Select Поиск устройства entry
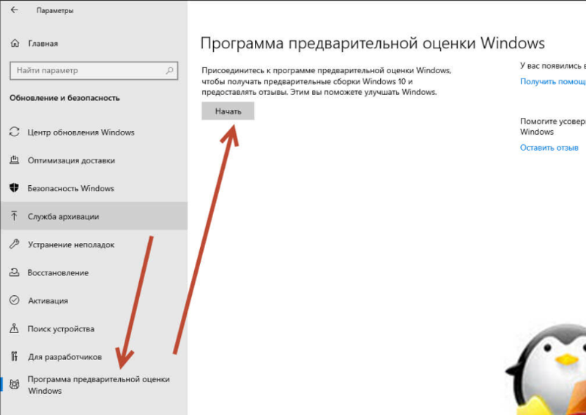The height and width of the screenshot is (415, 586). coord(94,329)
